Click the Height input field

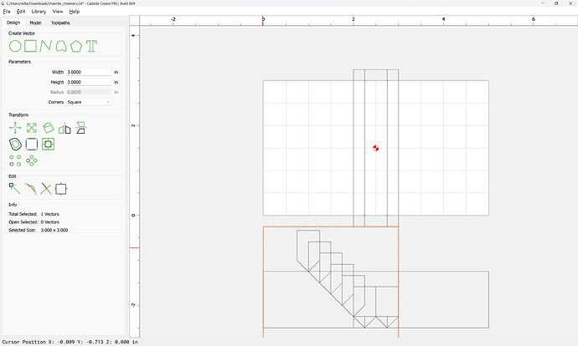point(88,83)
